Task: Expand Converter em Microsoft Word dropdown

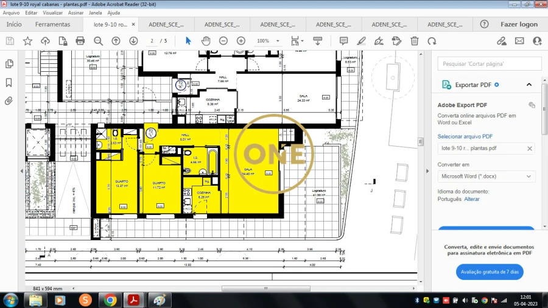Action: (x=486, y=177)
